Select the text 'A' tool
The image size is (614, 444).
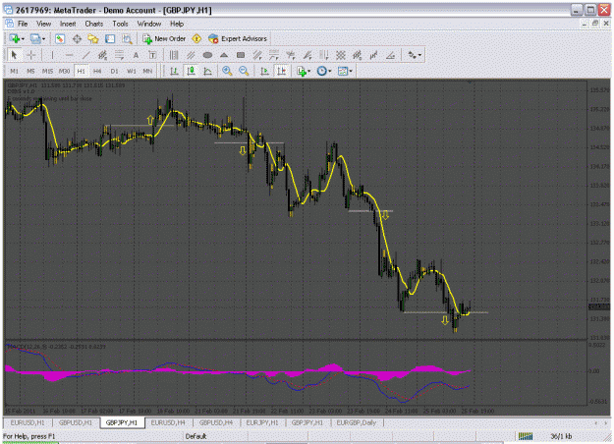(136, 55)
